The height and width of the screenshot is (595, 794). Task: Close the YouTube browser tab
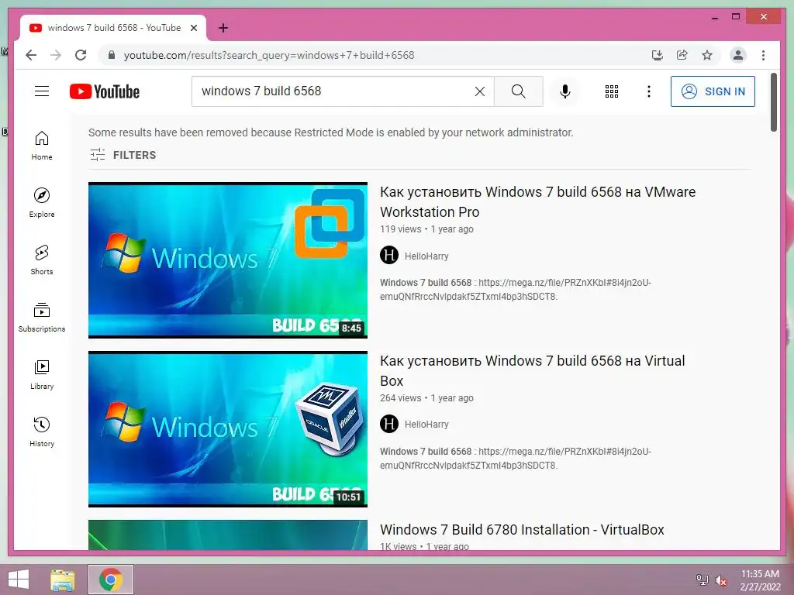point(193,28)
